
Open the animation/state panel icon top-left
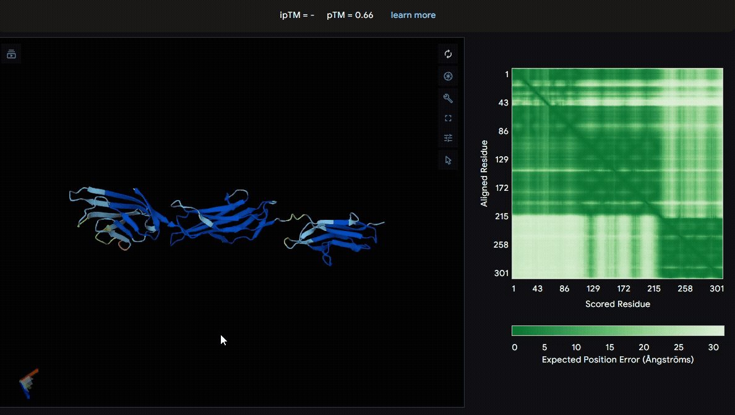click(x=11, y=54)
